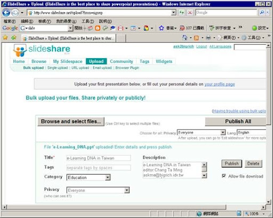Click the Publish button

tap(231, 163)
